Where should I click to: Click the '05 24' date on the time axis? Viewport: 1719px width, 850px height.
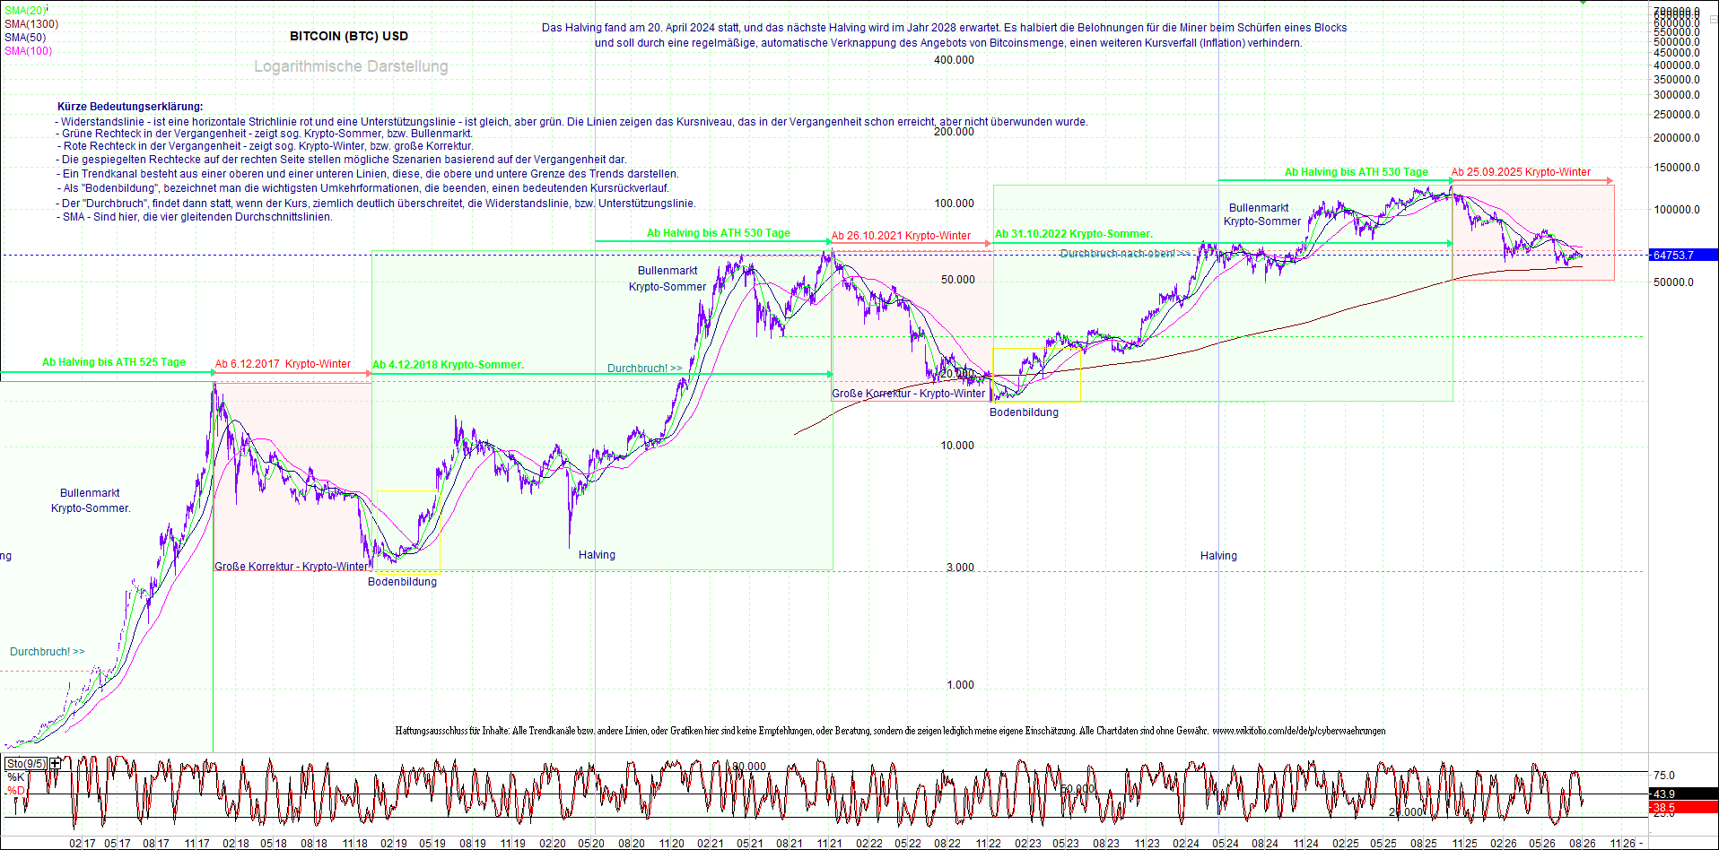click(1226, 844)
